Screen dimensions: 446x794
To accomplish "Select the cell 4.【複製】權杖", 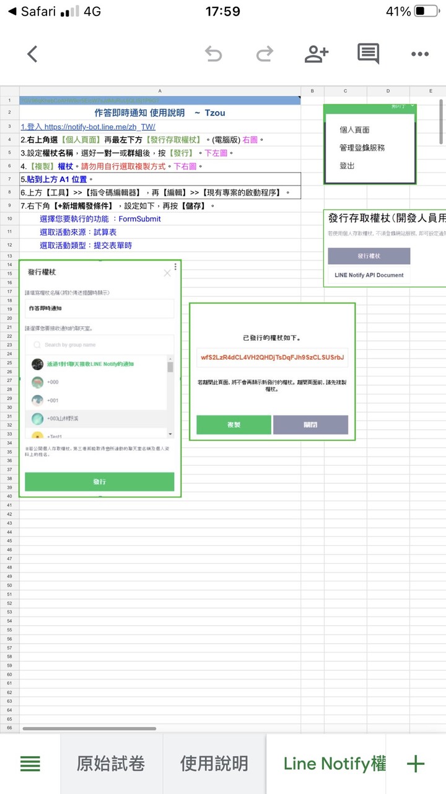I will click(160, 166).
